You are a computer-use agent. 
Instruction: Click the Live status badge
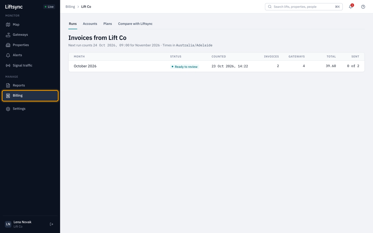pyautogui.click(x=49, y=7)
